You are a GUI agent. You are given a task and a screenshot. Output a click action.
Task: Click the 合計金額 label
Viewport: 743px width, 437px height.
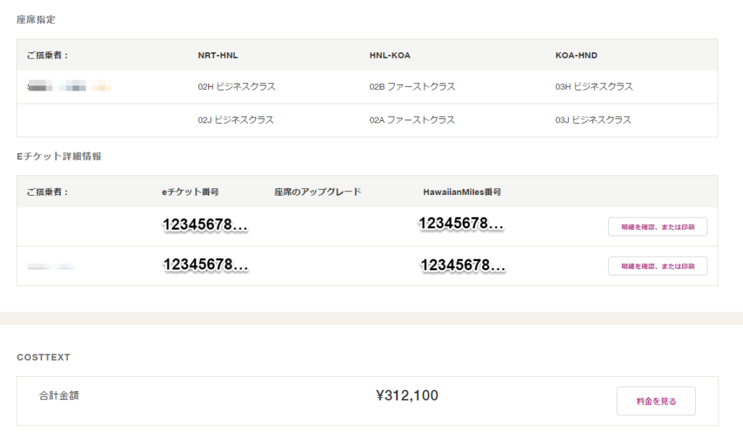tap(59, 396)
